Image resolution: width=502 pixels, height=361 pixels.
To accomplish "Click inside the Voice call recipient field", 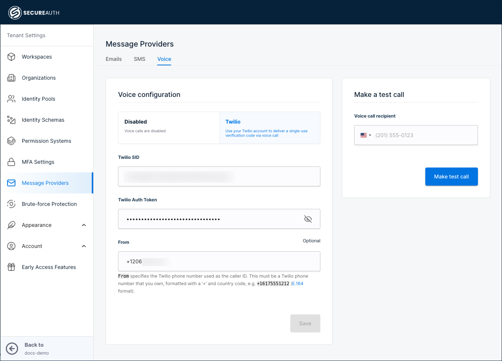I will [x=421, y=135].
